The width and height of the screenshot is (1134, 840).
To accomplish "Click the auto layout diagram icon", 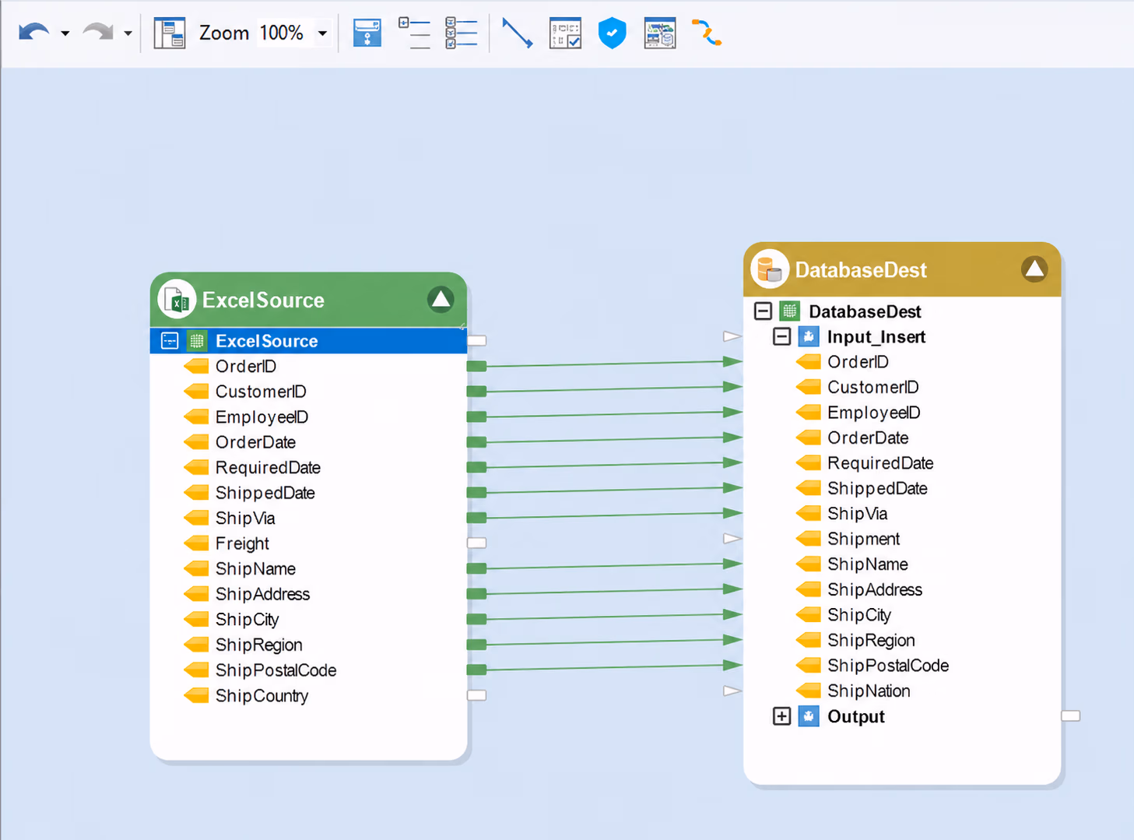I will pyautogui.click(x=367, y=33).
